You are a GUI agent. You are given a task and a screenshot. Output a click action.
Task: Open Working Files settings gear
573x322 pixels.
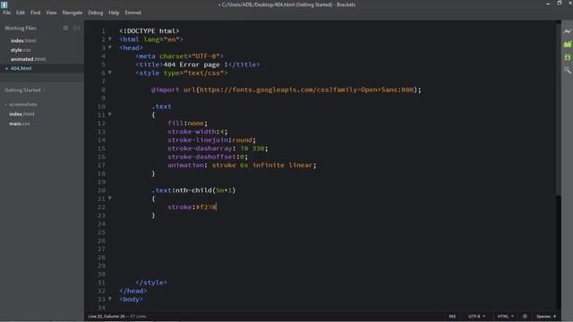coord(65,28)
